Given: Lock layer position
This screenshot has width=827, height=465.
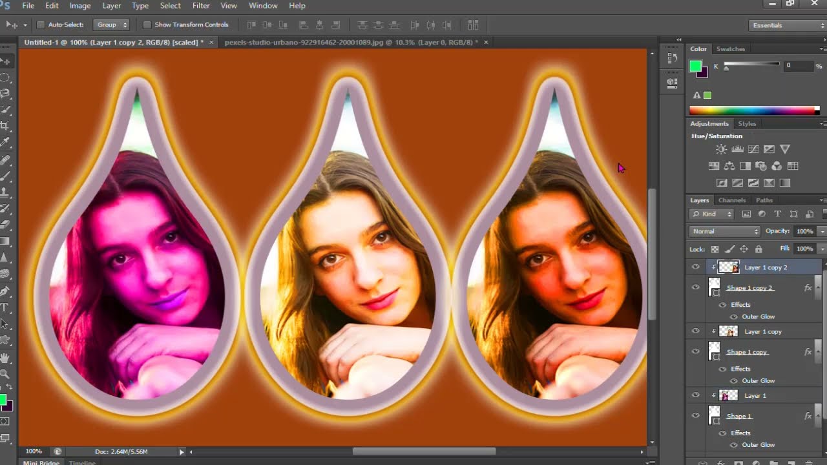Looking at the screenshot, I should click(x=744, y=249).
